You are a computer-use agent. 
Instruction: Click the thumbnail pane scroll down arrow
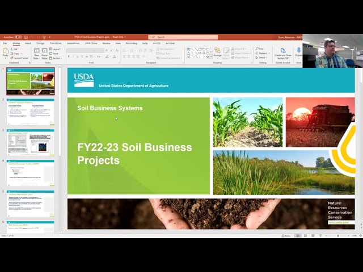[x=60, y=232]
